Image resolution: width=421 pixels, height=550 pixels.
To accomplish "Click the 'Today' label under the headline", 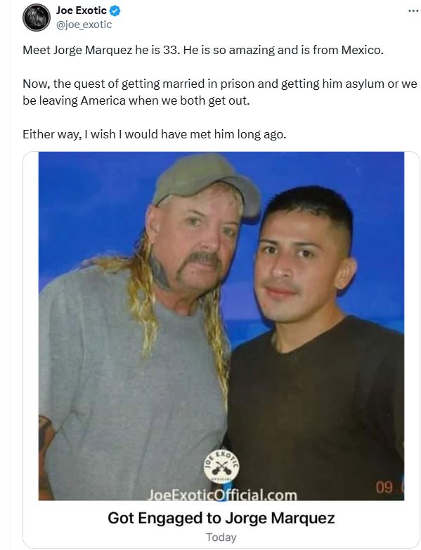I will tap(221, 537).
